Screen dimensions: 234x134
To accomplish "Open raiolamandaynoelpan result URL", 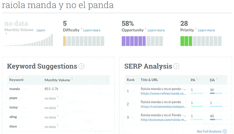I will point(163,106).
